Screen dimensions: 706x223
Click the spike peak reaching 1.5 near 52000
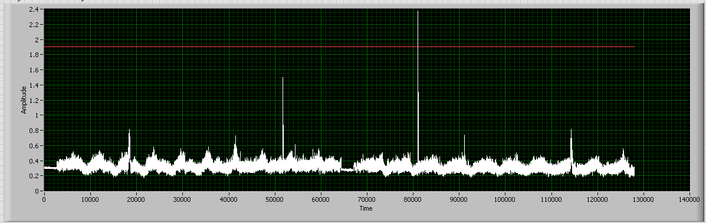[x=283, y=78]
